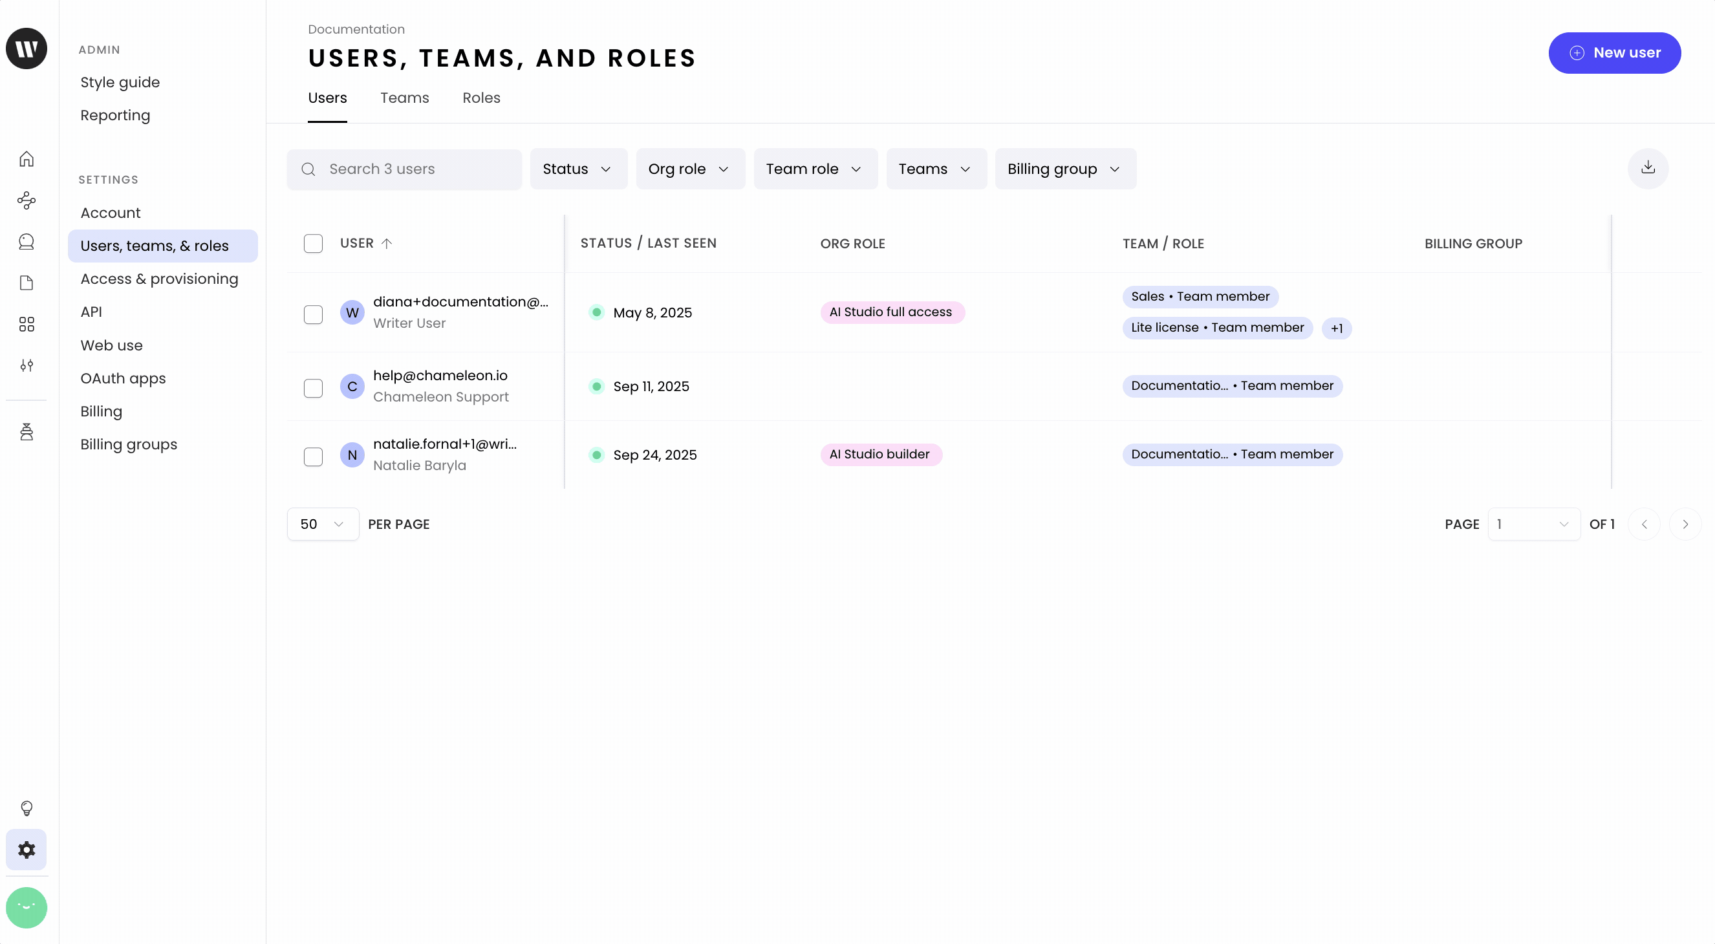Viewport: 1715px width, 944px height.
Task: Open the 50 per page dropdown
Action: click(322, 524)
